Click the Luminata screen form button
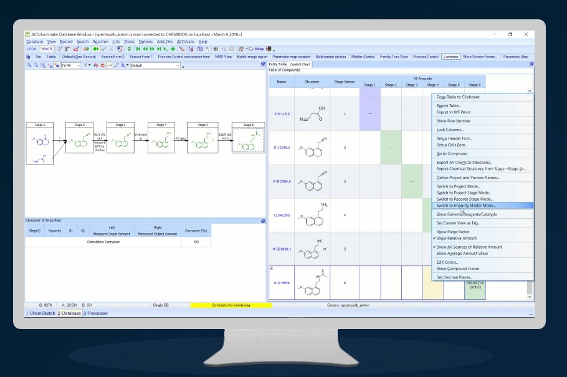This screenshot has width=567, height=377. [x=450, y=56]
